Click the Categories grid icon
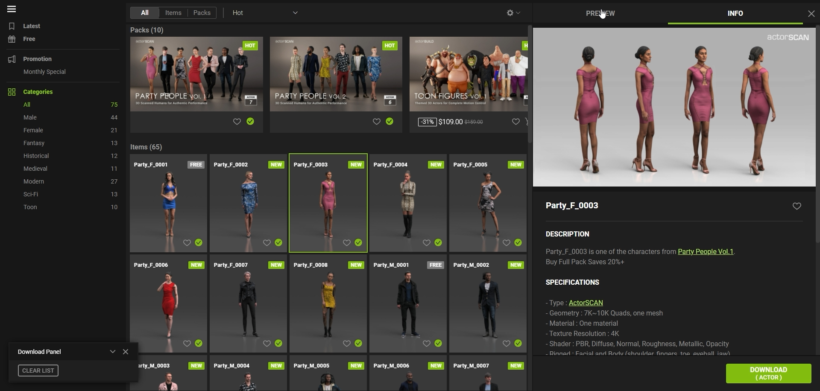The width and height of the screenshot is (820, 391). click(12, 92)
